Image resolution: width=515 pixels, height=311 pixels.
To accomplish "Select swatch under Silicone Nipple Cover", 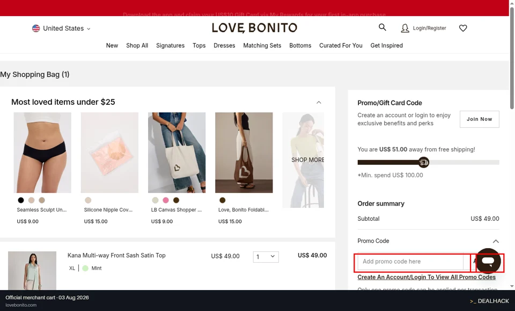I will pyautogui.click(x=88, y=200).
